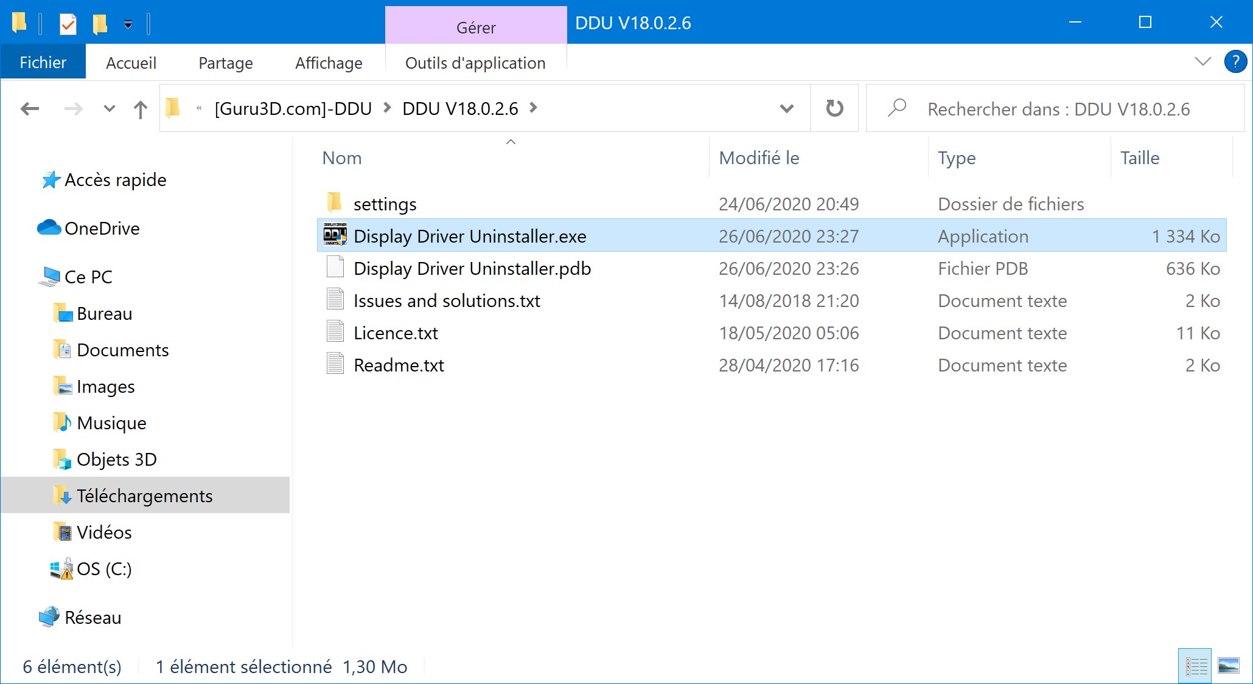Select the settings folder icon

tap(335, 202)
